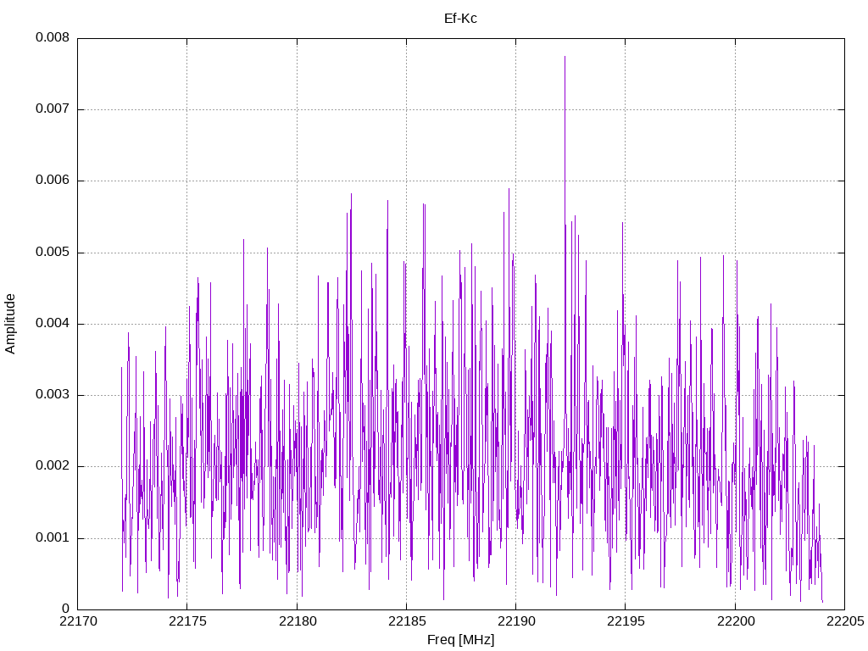This screenshot has width=868, height=651.
Task: Click the y-axis tick label 0.007
Action: pos(53,108)
